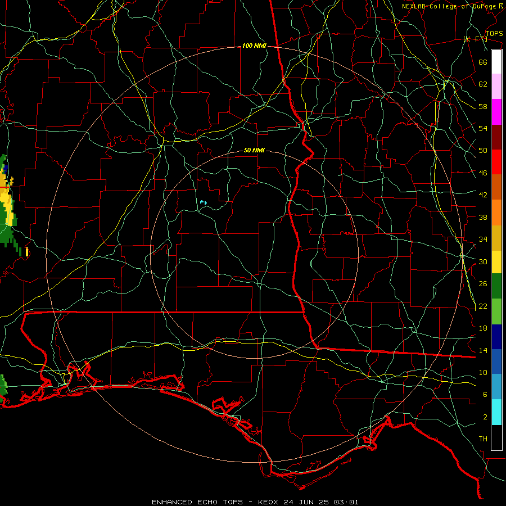Pick the light green legend swatch
Viewport: 506px width, 506px height.
[496, 311]
